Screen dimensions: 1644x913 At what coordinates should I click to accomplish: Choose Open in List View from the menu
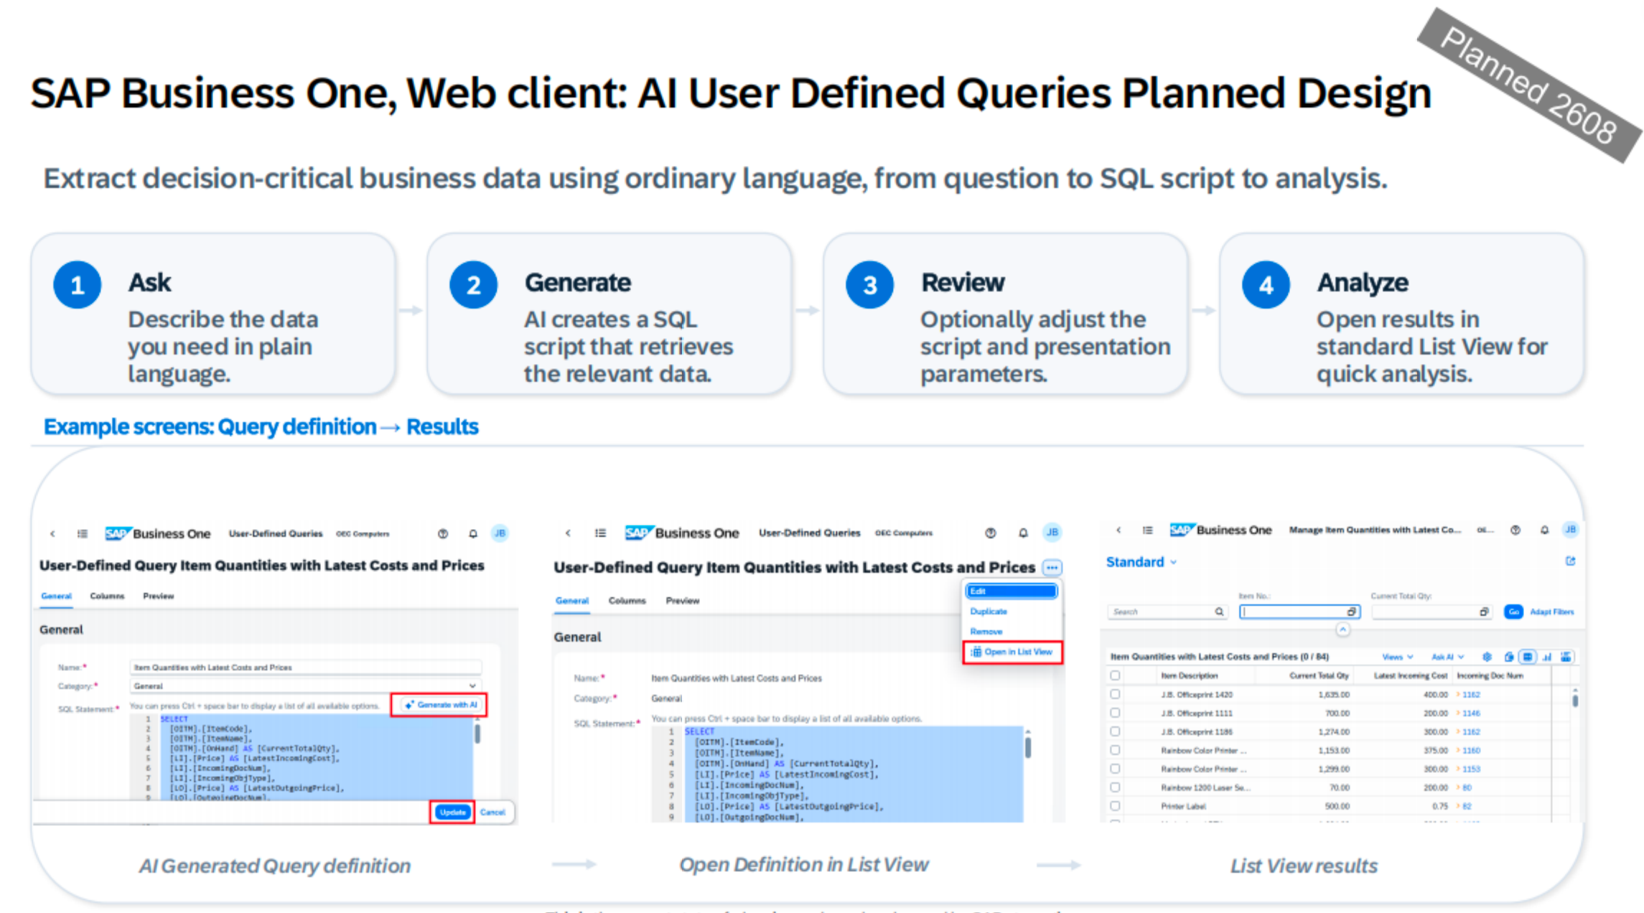click(x=1012, y=652)
